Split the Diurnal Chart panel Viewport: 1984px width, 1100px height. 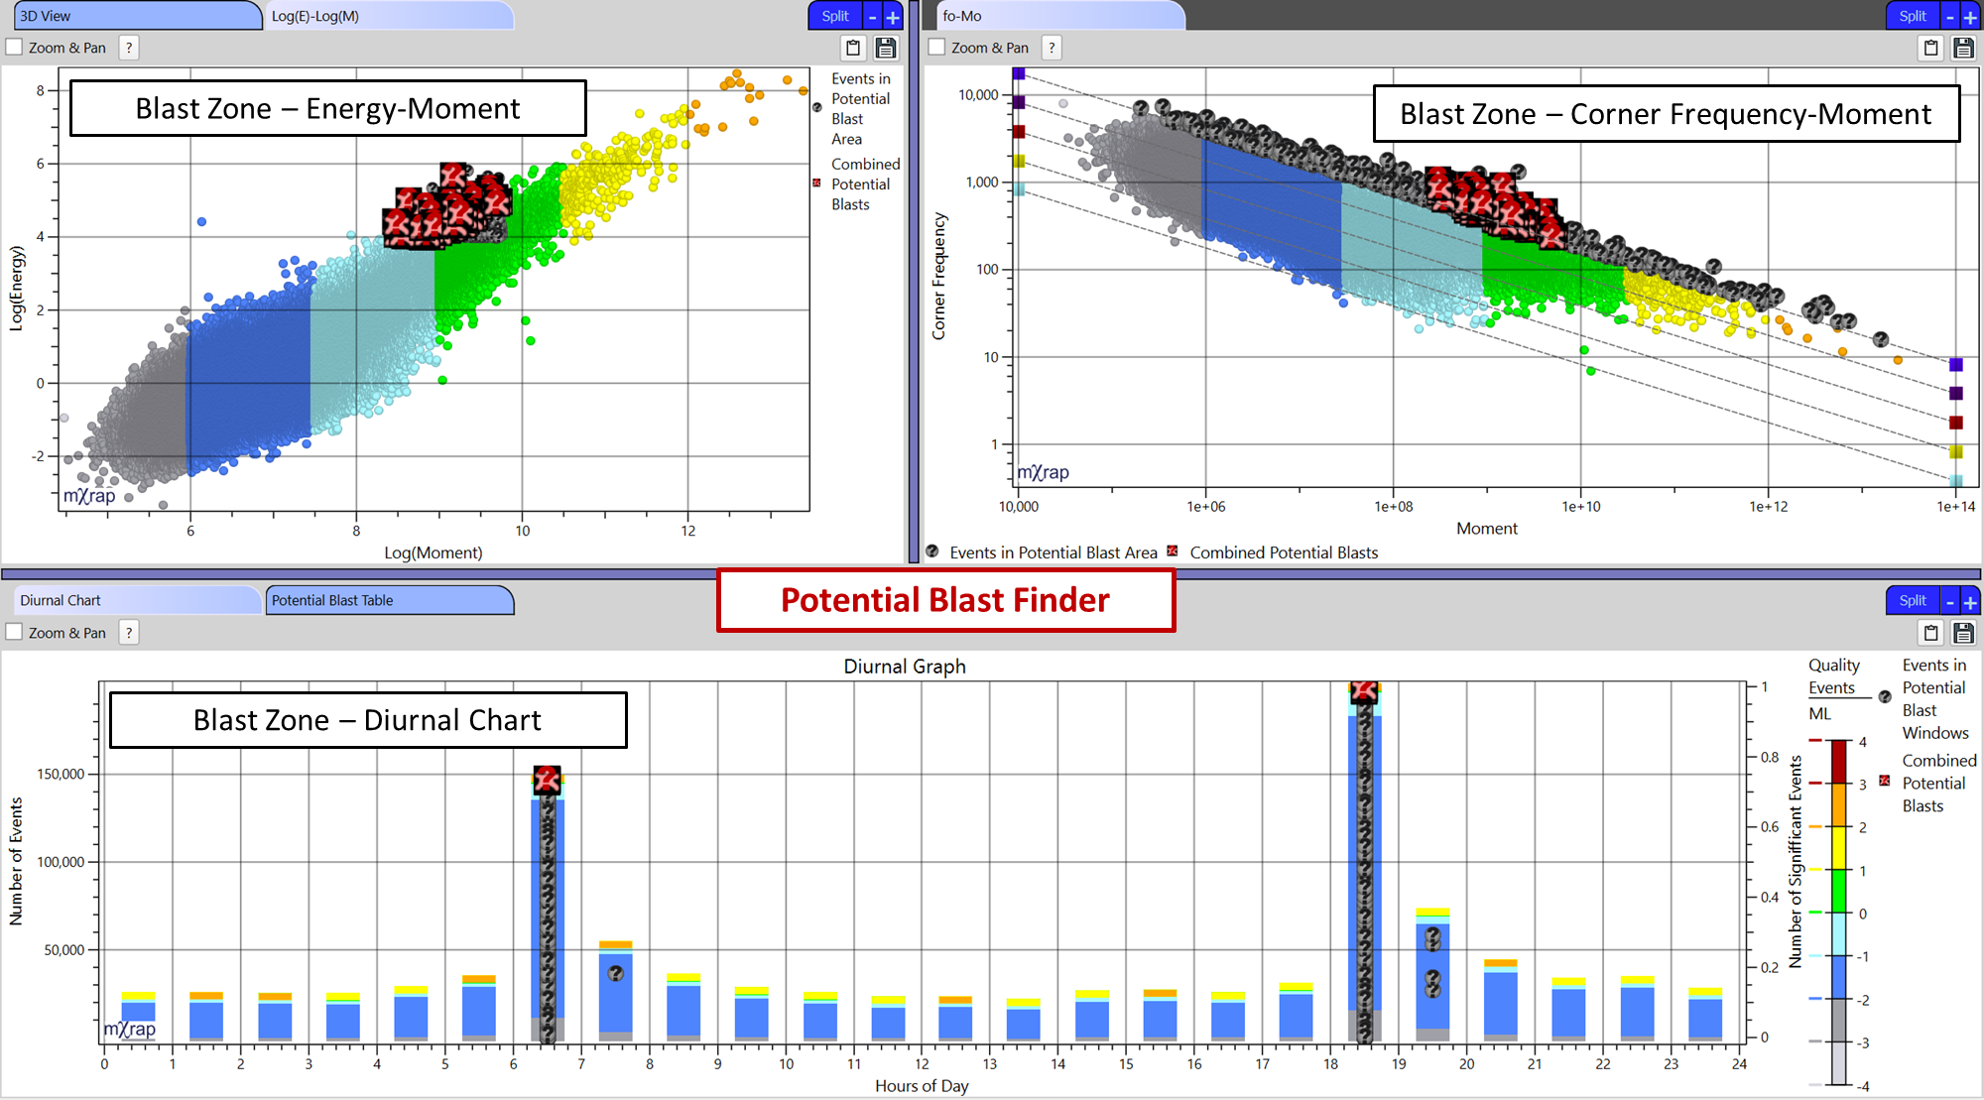click(x=1913, y=600)
